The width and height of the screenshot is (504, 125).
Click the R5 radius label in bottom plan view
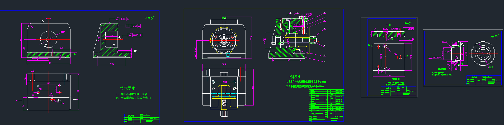pyautogui.click(x=62, y=103)
